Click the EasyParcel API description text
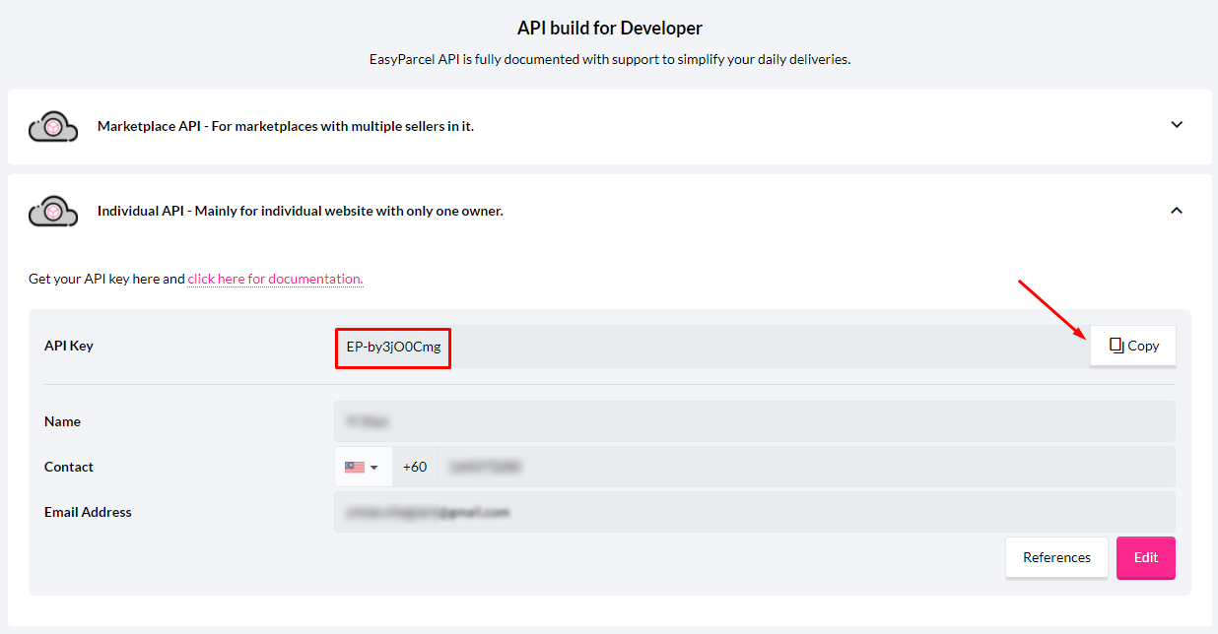This screenshot has height=634, width=1218. pos(609,59)
